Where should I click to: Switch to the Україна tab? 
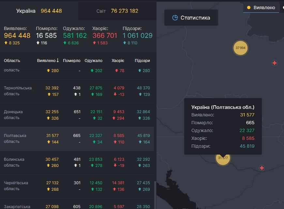click(39, 11)
